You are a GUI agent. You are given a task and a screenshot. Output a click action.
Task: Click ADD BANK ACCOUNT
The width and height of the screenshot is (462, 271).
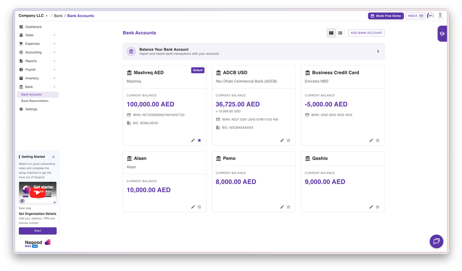(366, 32)
